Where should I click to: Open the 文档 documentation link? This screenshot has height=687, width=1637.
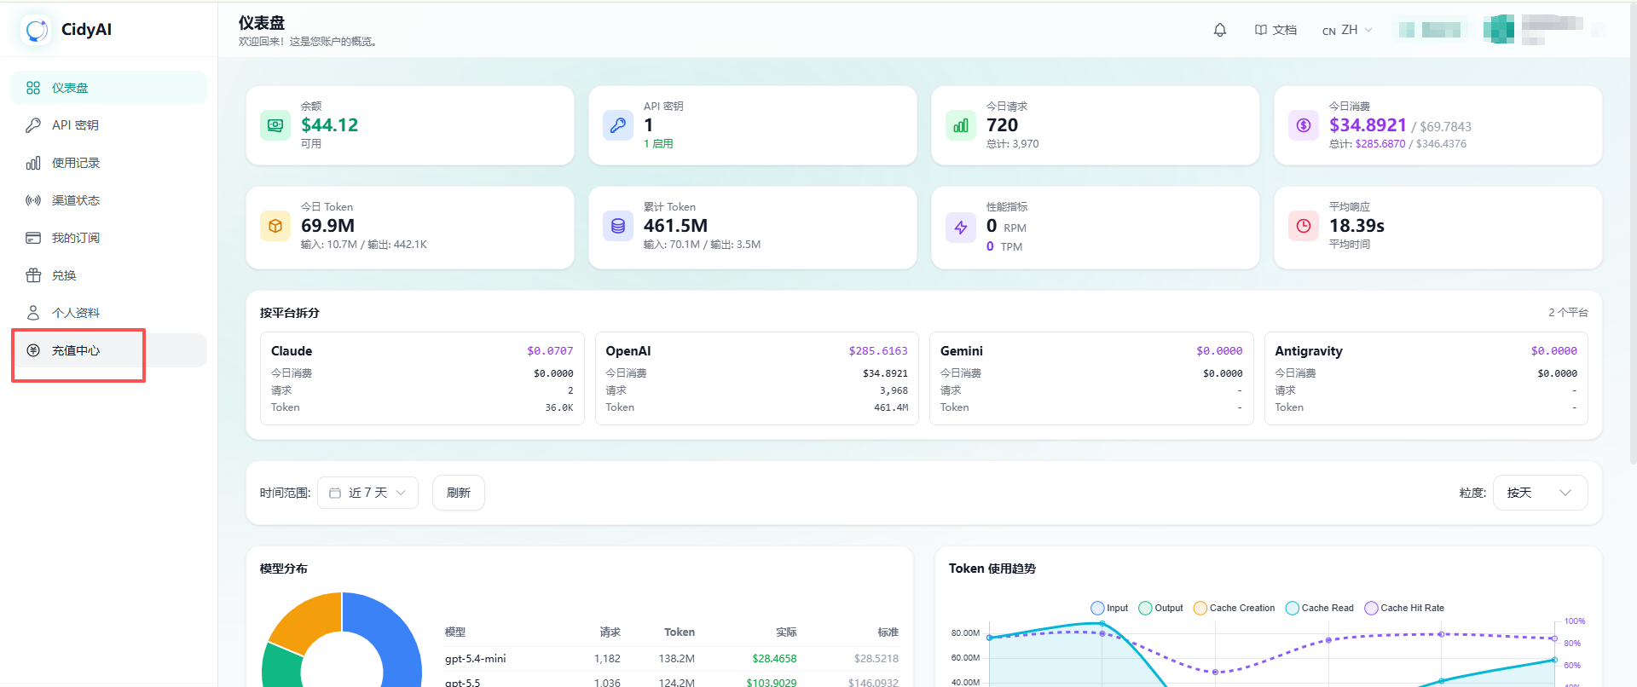[x=1275, y=30]
